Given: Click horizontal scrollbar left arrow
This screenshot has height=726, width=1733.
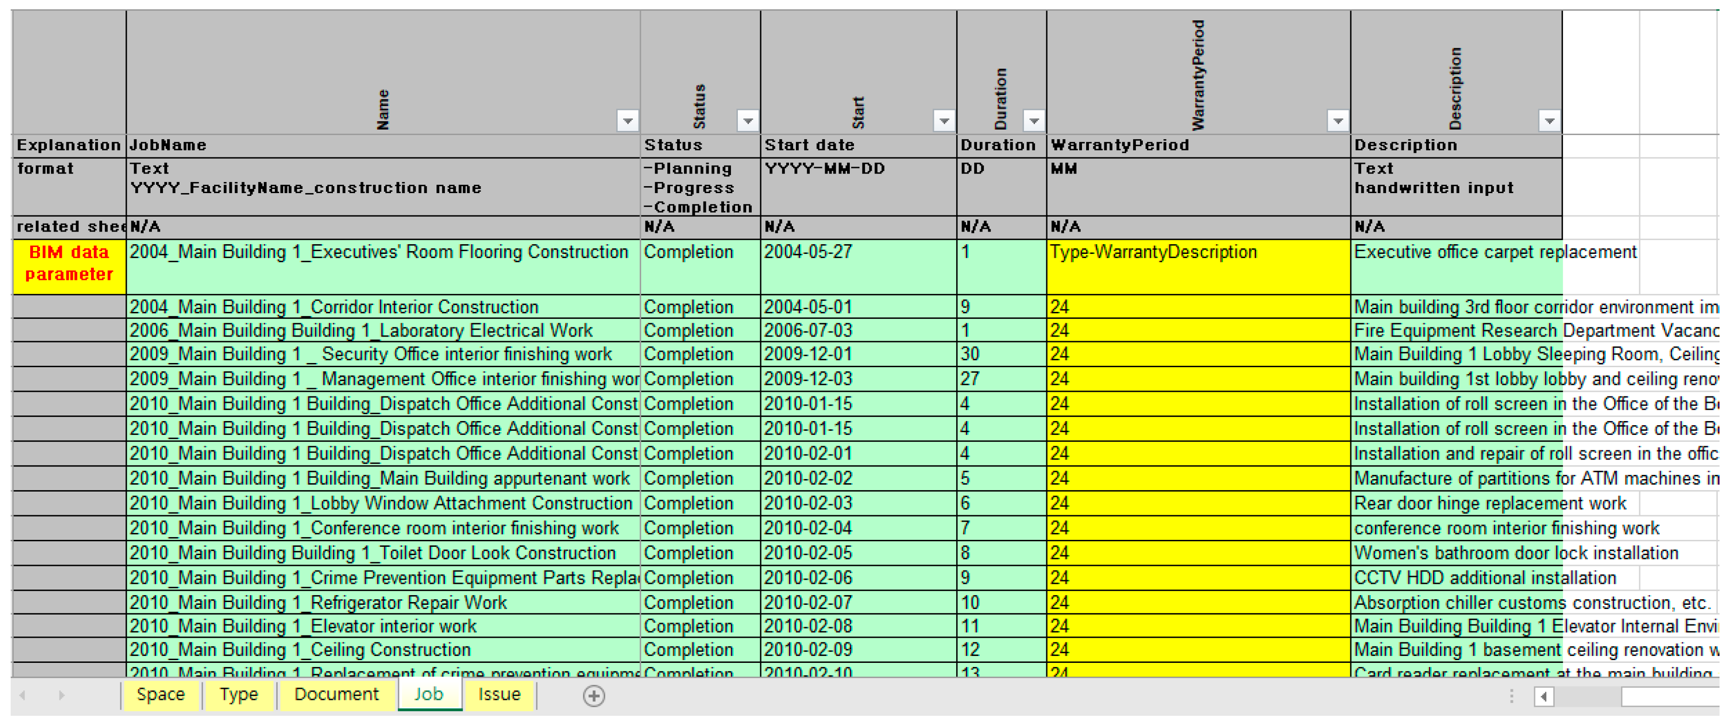Looking at the screenshot, I should [x=1544, y=696].
